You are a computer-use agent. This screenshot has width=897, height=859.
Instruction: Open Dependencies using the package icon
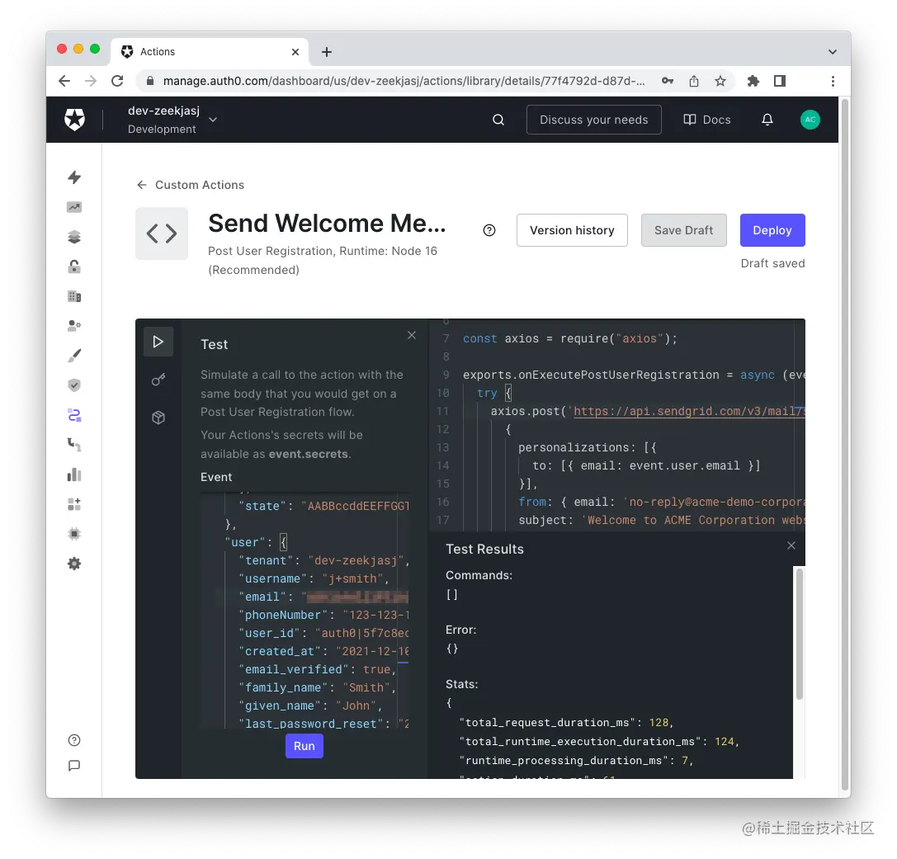click(x=158, y=418)
